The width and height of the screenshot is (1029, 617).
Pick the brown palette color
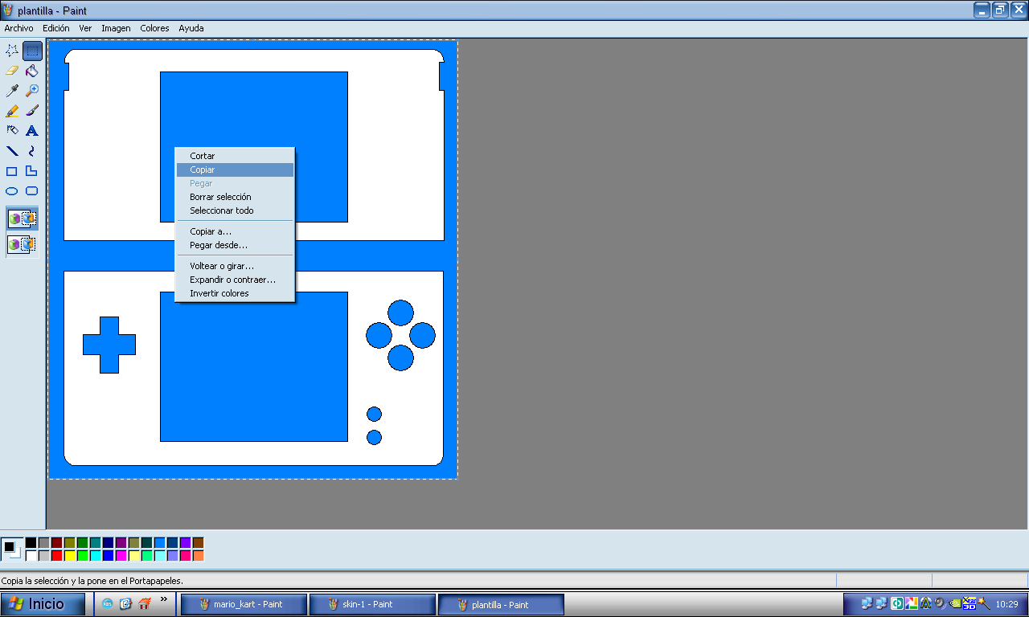click(198, 543)
